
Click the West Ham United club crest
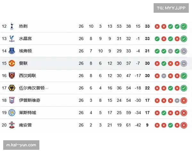click(12, 76)
